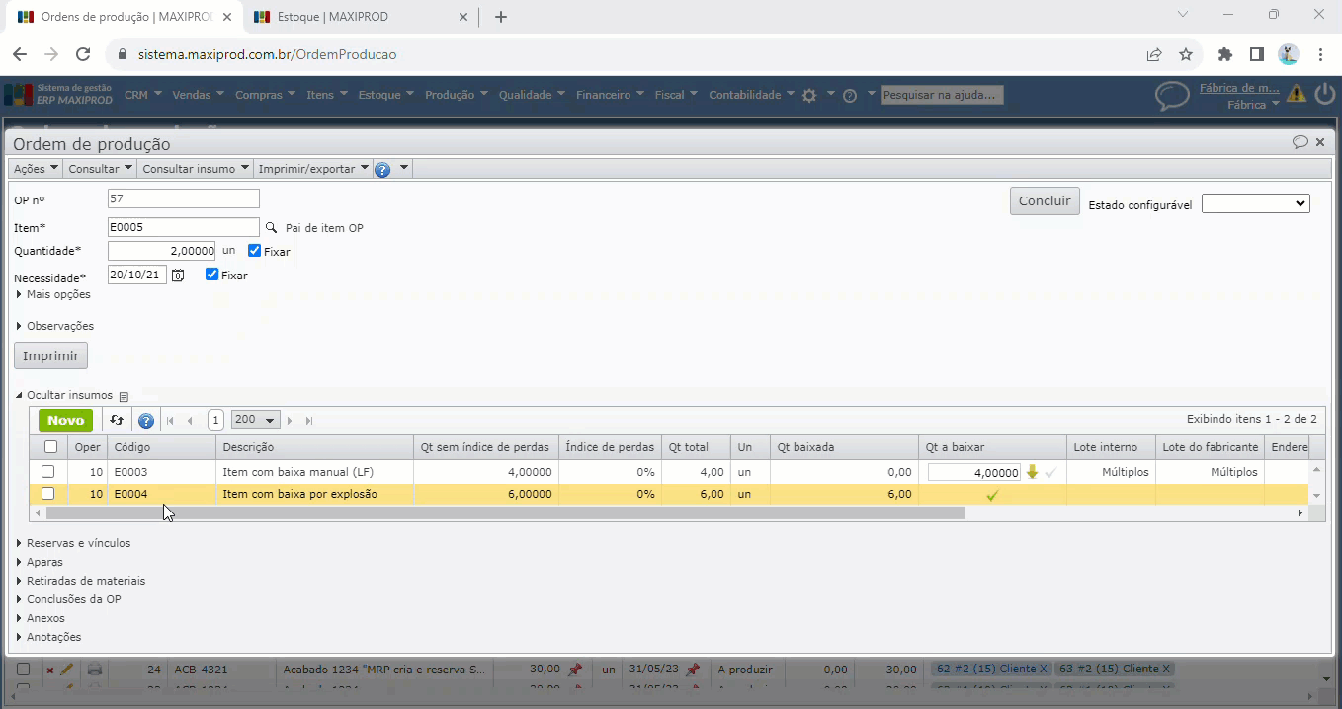The image size is (1342, 709).
Task: Click the power logout icon
Action: [1324, 94]
